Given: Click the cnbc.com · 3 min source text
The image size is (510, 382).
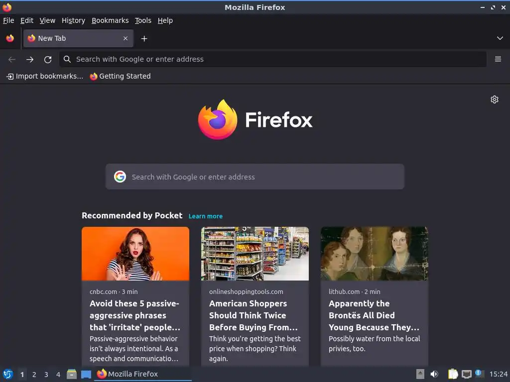Looking at the screenshot, I should pos(114,291).
